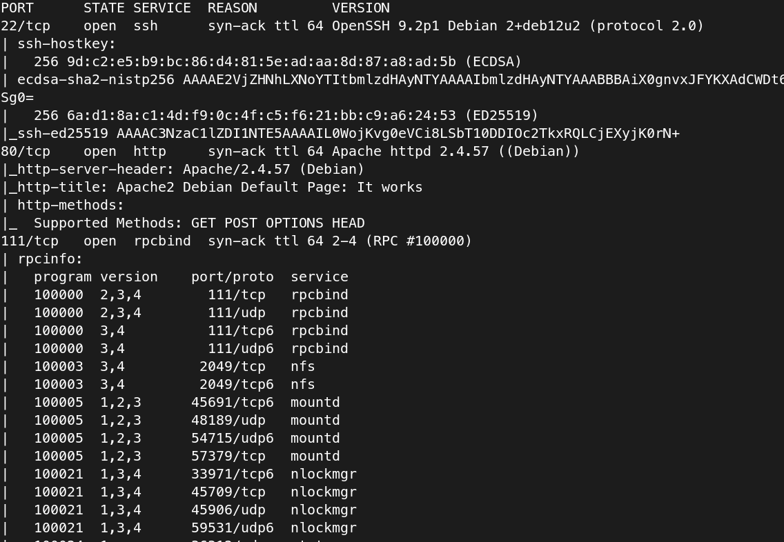Click the Supported Methods GET POST line
The height and width of the screenshot is (542, 784).
(199, 223)
